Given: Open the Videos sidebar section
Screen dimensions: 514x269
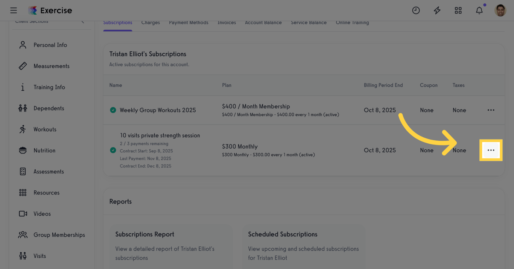Looking at the screenshot, I should tap(42, 214).
